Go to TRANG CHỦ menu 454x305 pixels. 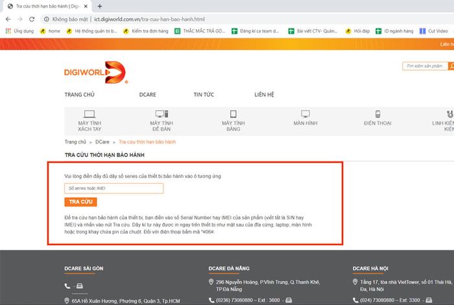tap(79, 95)
